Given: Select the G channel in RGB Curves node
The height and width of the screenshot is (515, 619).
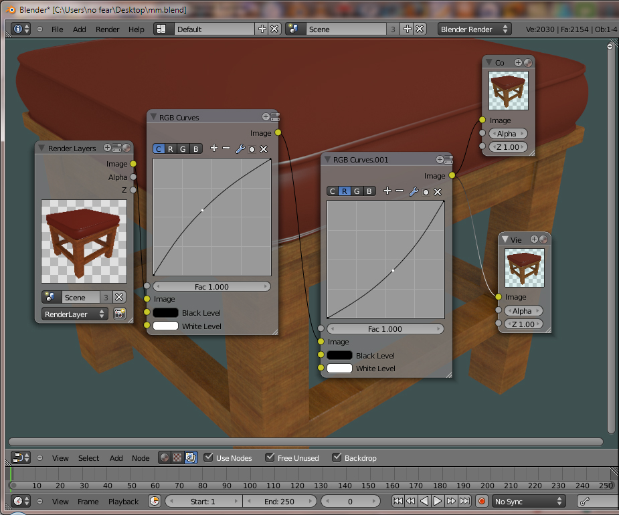Looking at the screenshot, I should coord(183,148).
